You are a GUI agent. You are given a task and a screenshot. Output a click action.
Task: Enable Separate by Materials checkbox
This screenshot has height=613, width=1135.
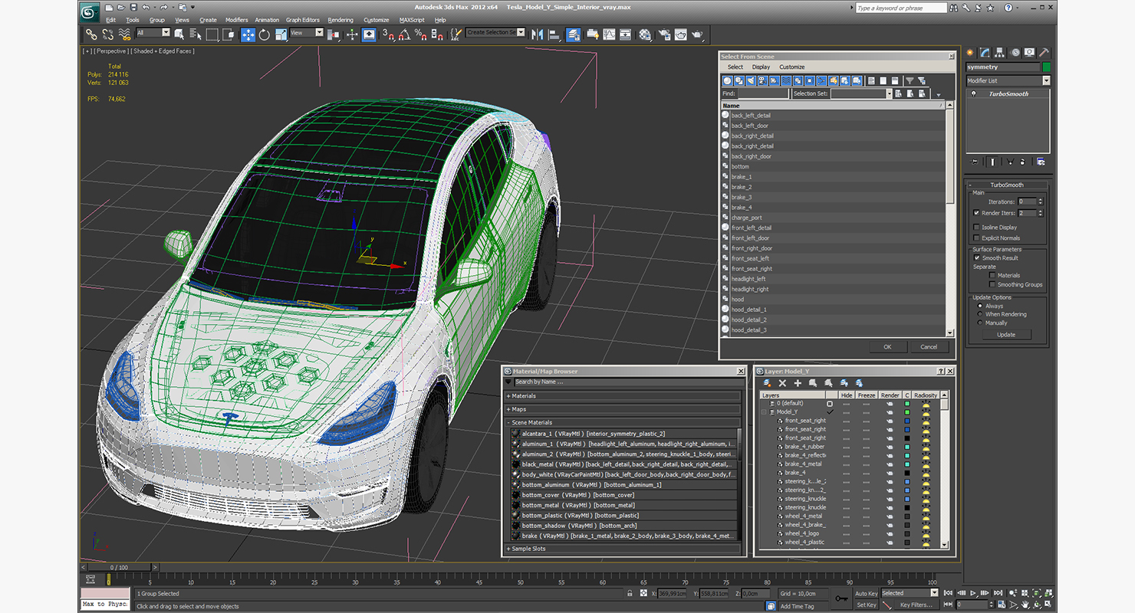point(992,275)
